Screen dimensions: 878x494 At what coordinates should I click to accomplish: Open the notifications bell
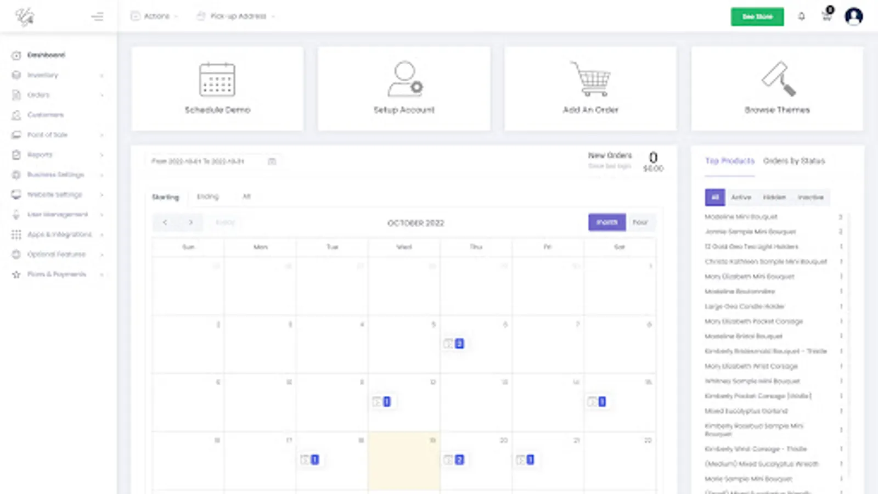click(x=801, y=16)
